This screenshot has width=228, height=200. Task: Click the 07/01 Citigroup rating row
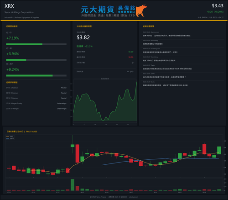pyautogui.click(x=36, y=88)
